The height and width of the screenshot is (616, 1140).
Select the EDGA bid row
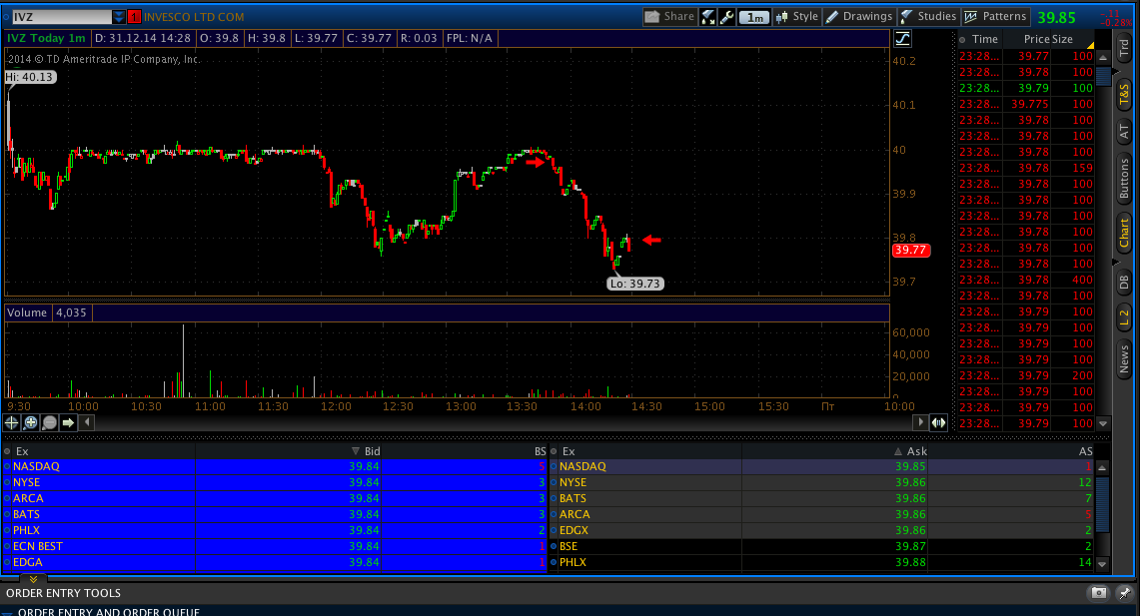click(275, 562)
